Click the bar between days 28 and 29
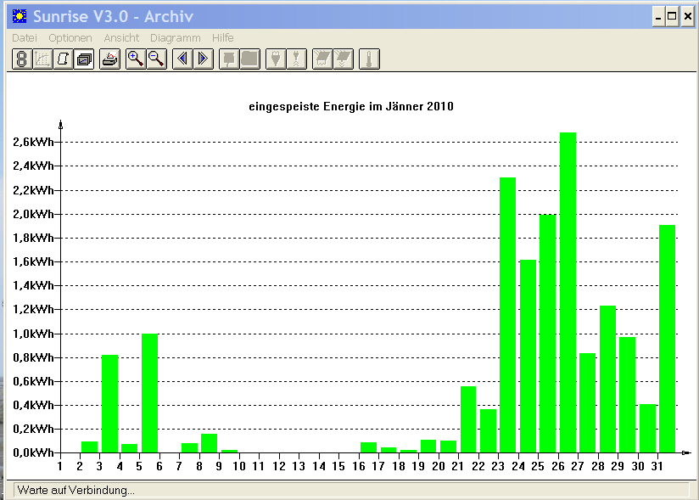 [607, 379]
